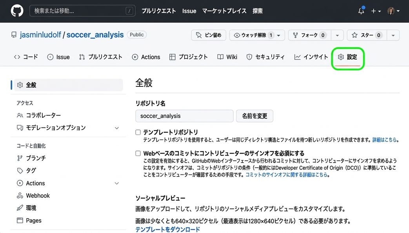This screenshot has height=233, width=409.
Task: Switch to the プルリクエスト repository tab
Action: click(101, 57)
